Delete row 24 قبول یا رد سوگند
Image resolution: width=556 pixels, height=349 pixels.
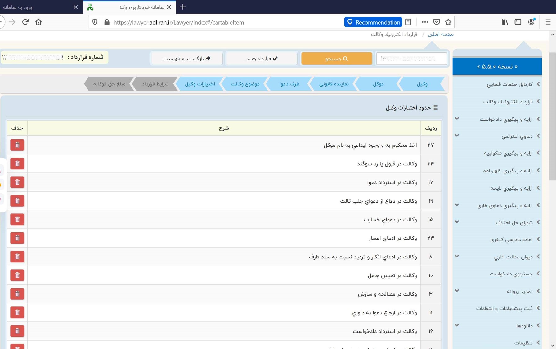coord(17,163)
